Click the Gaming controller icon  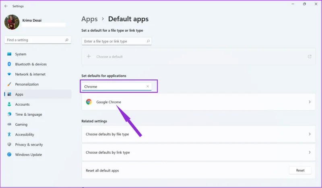point(9,124)
